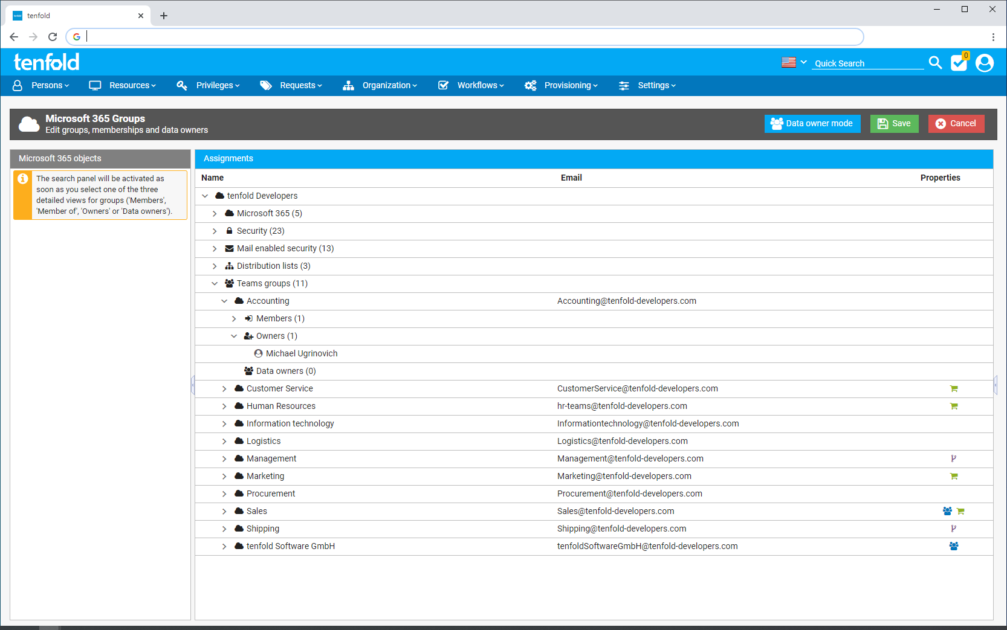
Task: Expand Distribution lists (3) node
Action: click(x=215, y=266)
